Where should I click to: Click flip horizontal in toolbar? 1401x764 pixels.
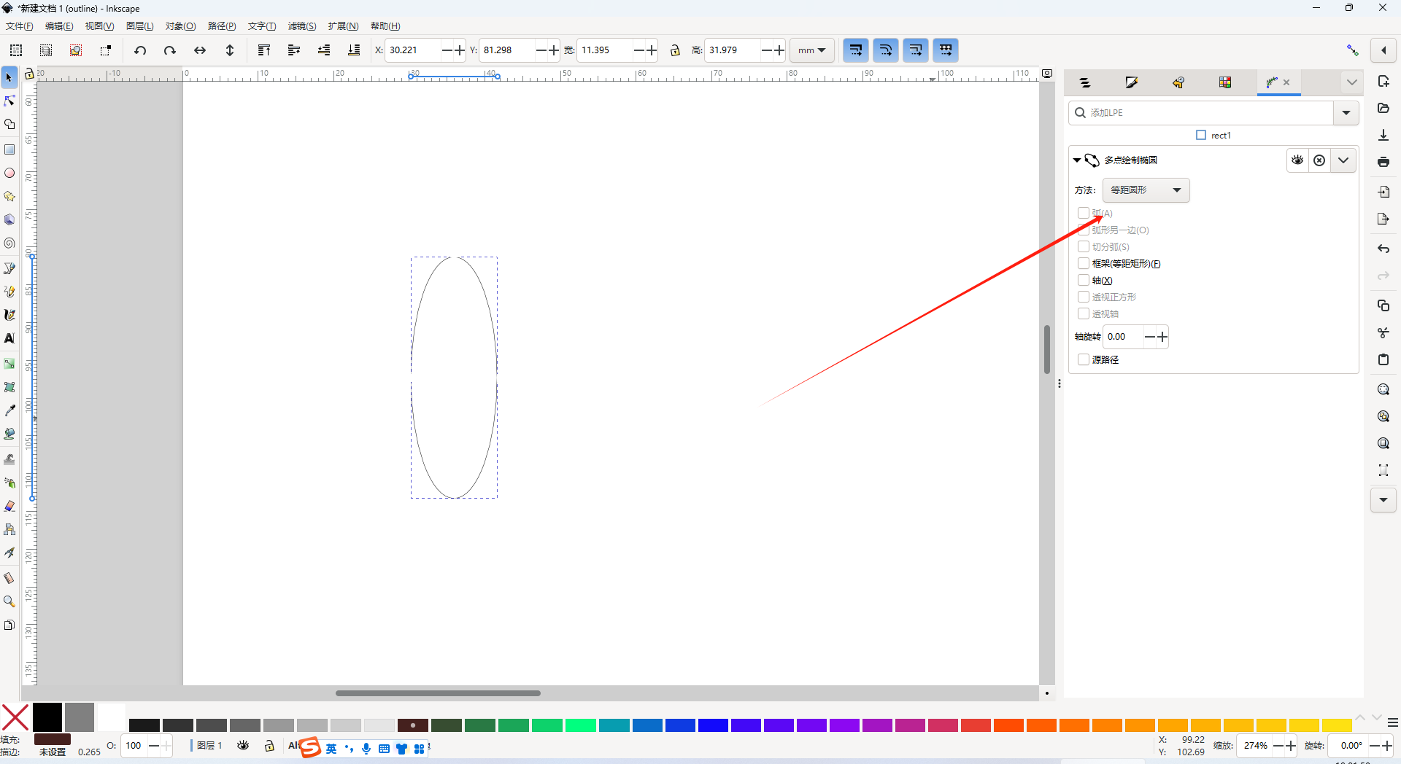[x=199, y=50]
